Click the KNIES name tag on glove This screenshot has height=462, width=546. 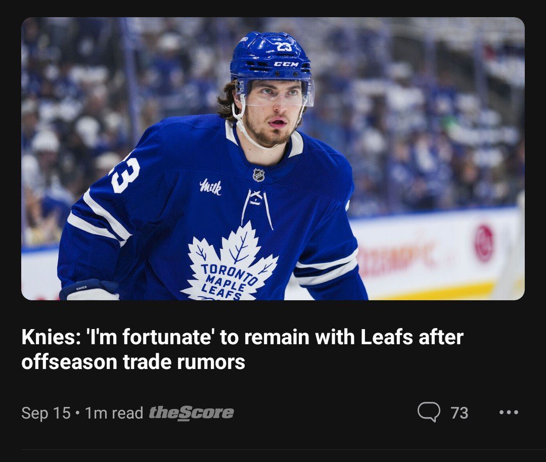[x=81, y=288]
